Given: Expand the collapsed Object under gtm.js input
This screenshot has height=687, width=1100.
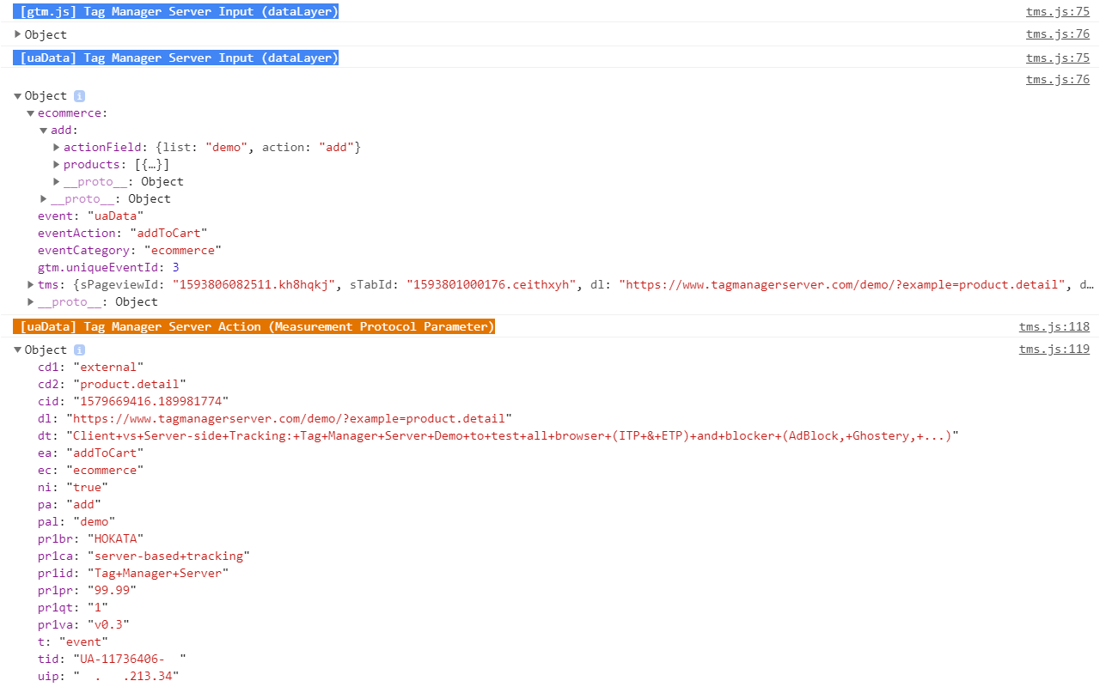Looking at the screenshot, I should (x=18, y=34).
